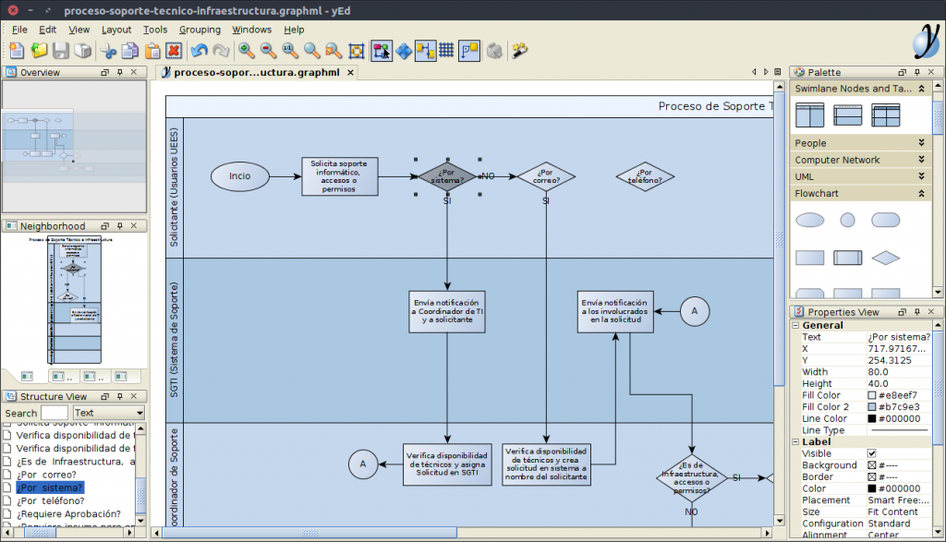Activate navigation mode blue arrows icon
The height and width of the screenshot is (542, 946).
[x=405, y=52]
